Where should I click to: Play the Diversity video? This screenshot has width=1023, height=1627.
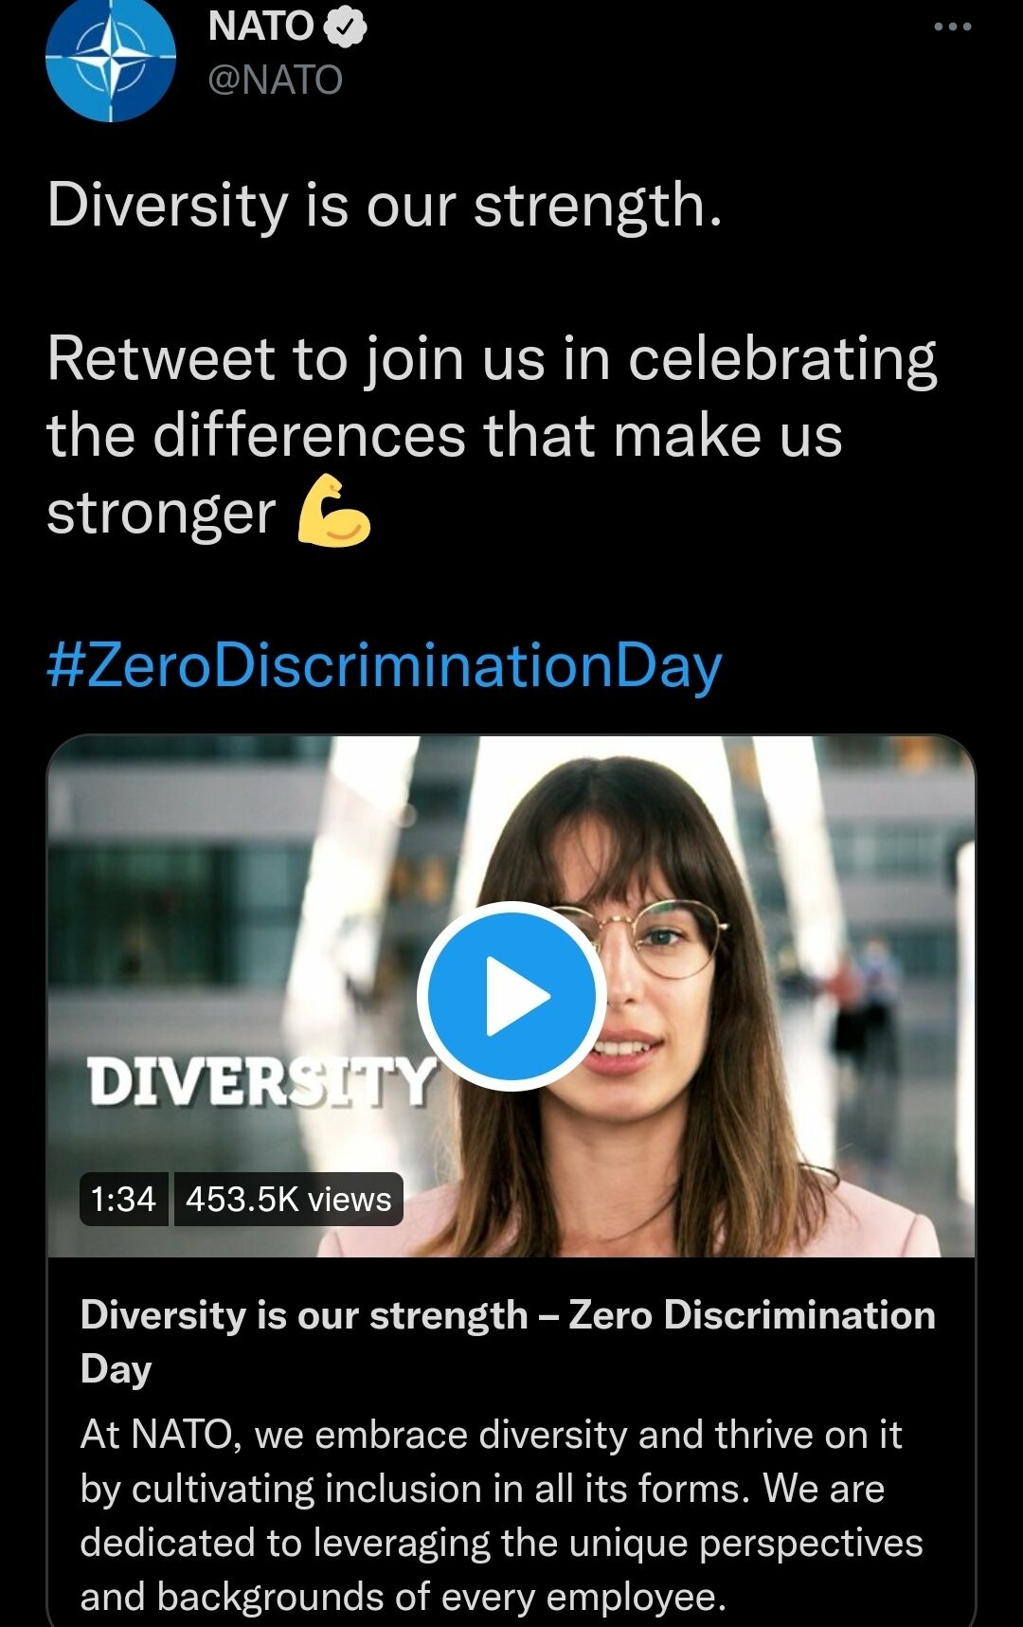[511, 996]
